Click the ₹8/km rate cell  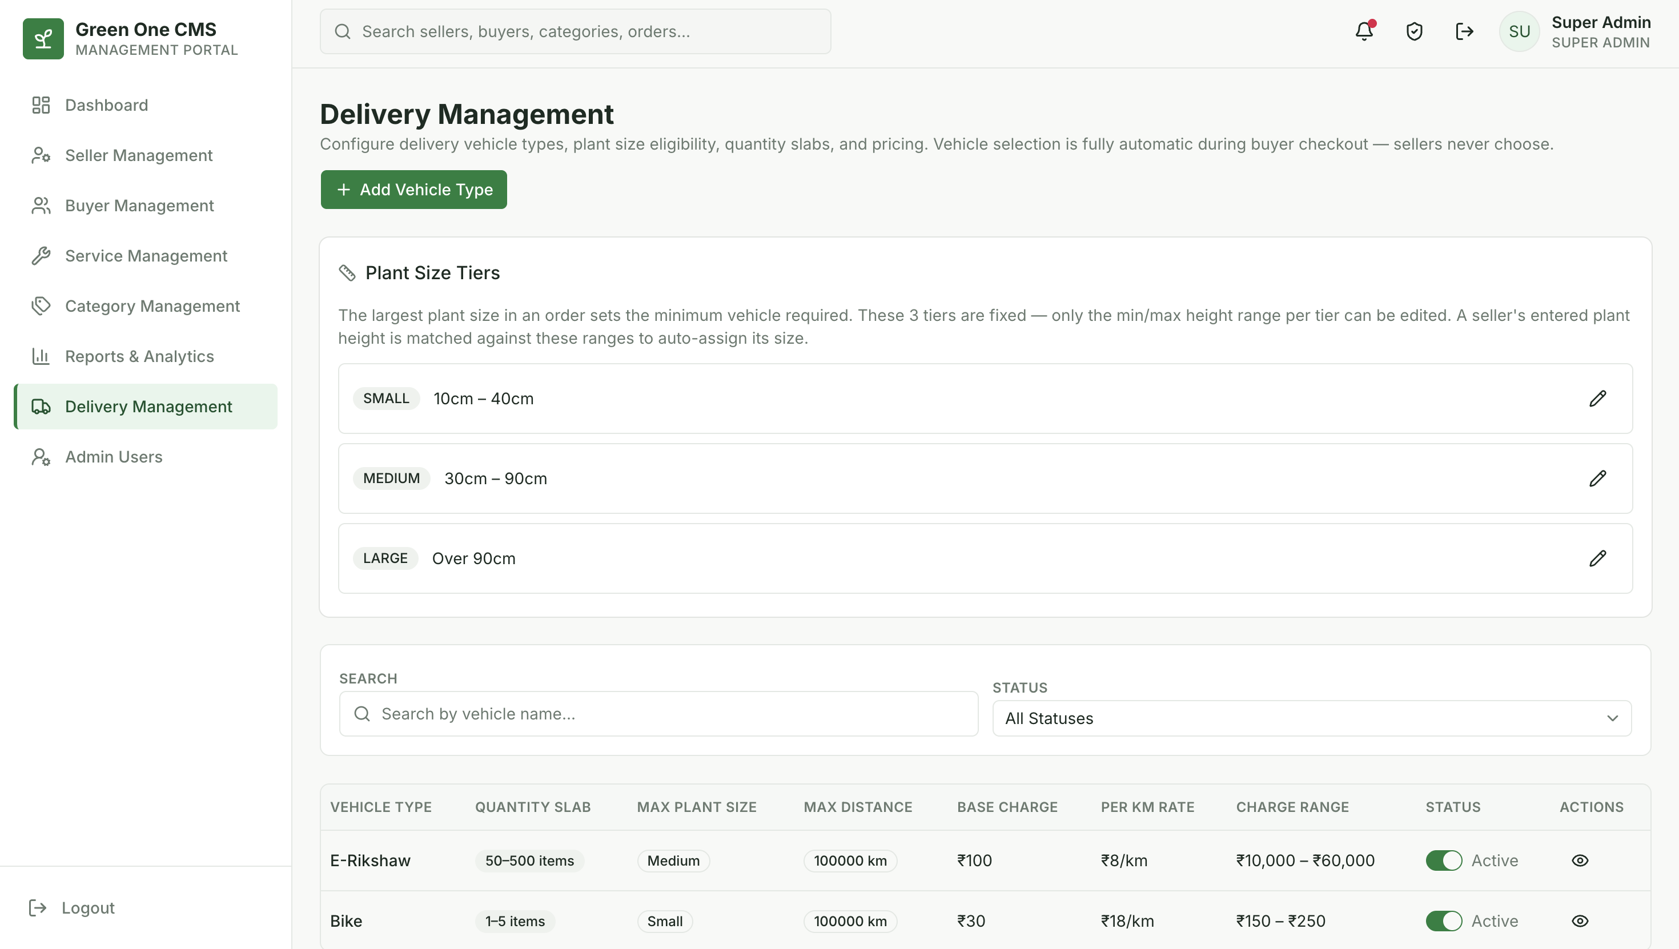coord(1124,860)
